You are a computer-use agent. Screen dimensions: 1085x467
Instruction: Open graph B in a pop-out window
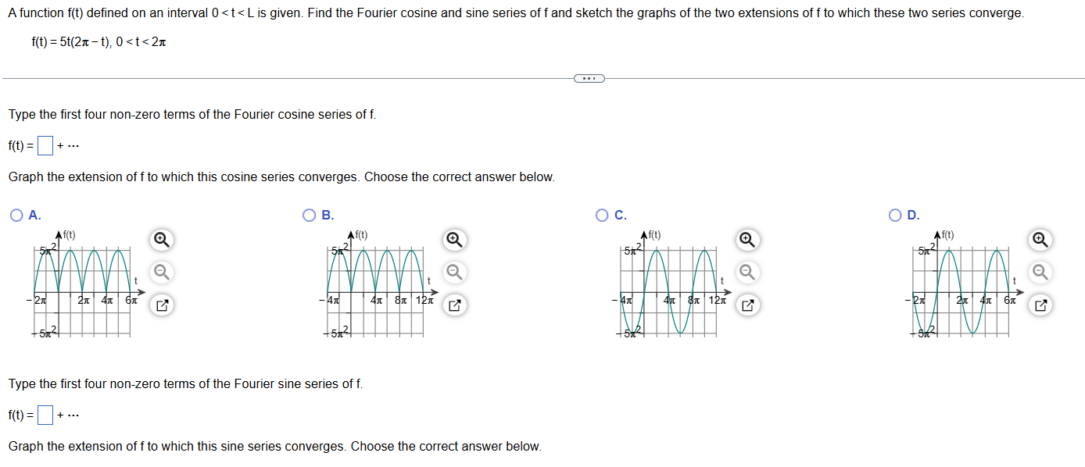click(x=453, y=305)
